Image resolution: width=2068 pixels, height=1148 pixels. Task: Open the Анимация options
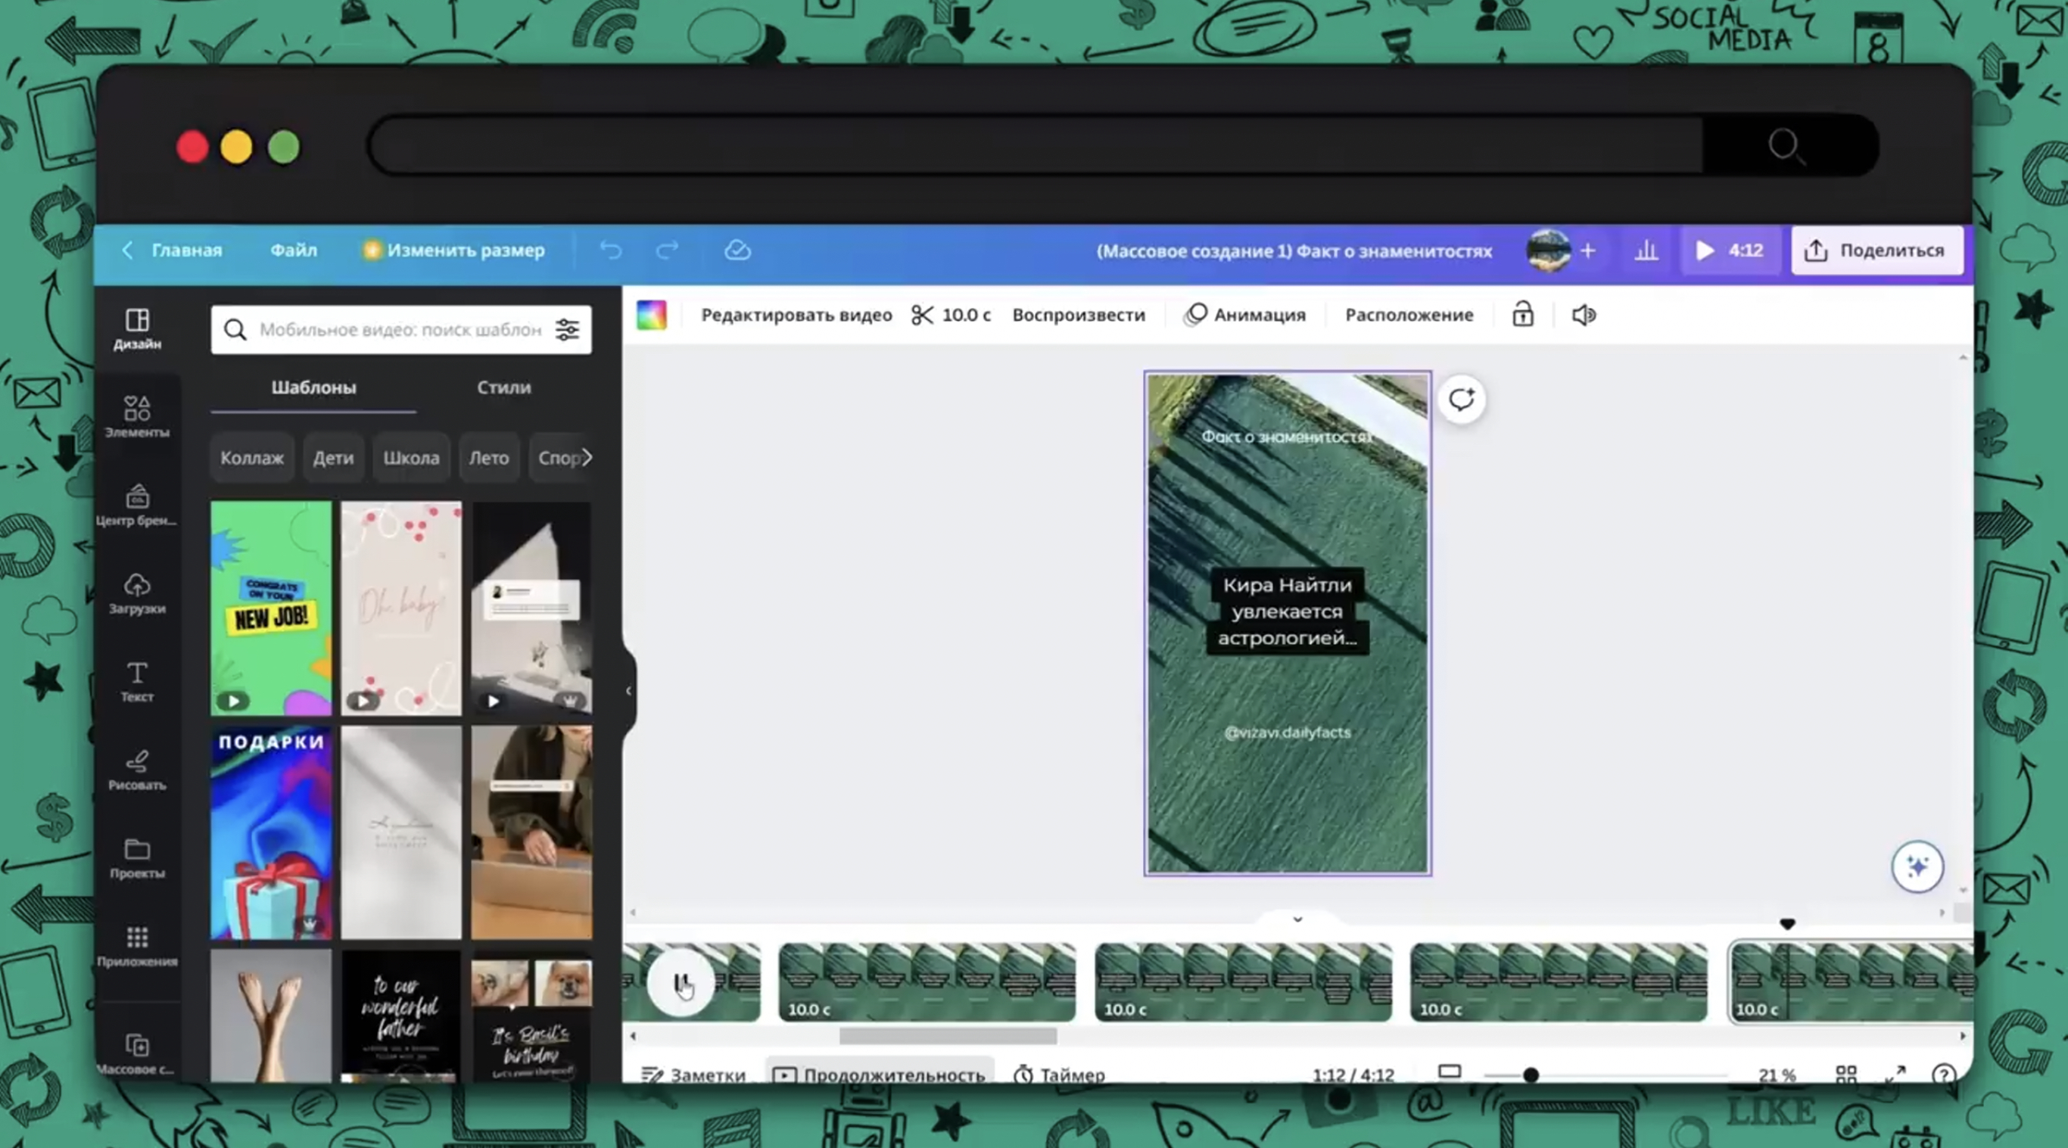[x=1246, y=315]
